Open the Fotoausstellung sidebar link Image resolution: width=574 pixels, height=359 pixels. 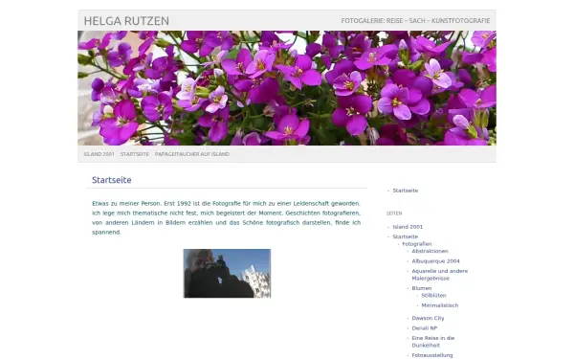(x=432, y=355)
